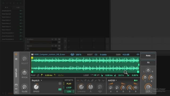
Task: Click the play end value 13.7 s
Action: (61, 75)
